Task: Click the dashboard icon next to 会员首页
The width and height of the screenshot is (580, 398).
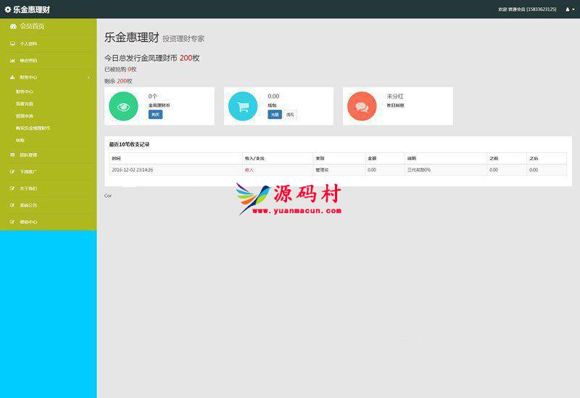Action: tap(13, 26)
